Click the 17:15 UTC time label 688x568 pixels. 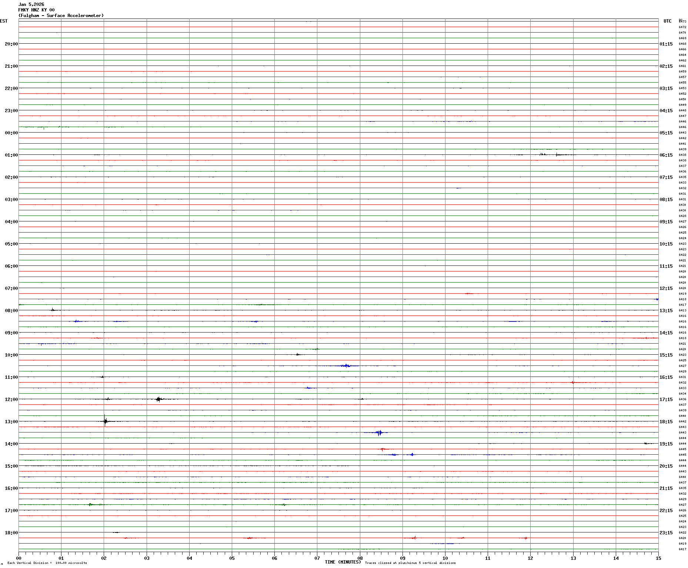[666, 400]
